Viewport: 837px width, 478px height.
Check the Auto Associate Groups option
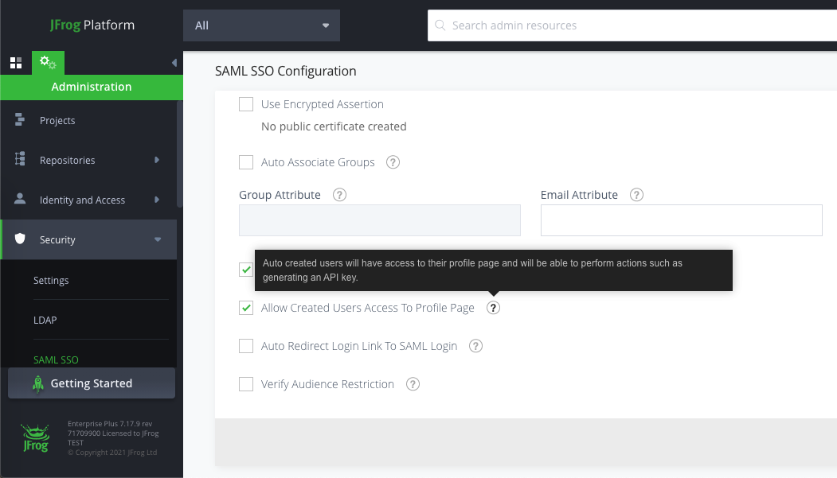246,162
